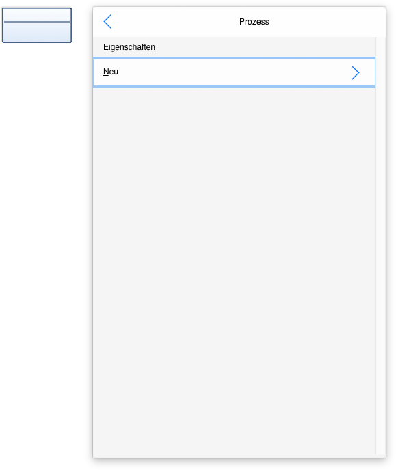
Task: Click the Prozess panel title
Action: coord(254,22)
